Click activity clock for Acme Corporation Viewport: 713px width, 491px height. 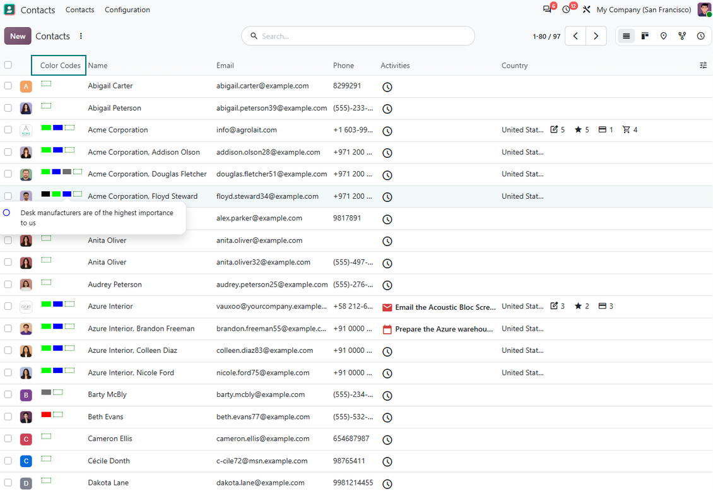click(x=387, y=131)
